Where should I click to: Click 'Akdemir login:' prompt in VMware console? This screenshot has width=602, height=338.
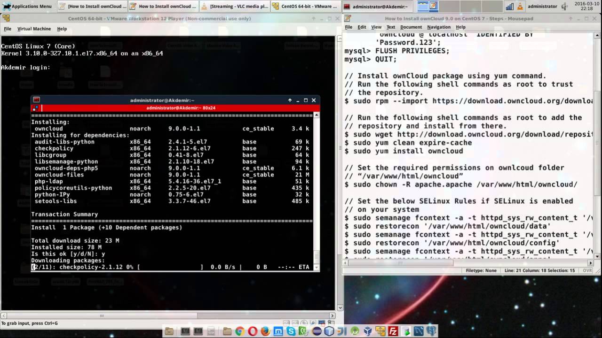(x=25, y=68)
